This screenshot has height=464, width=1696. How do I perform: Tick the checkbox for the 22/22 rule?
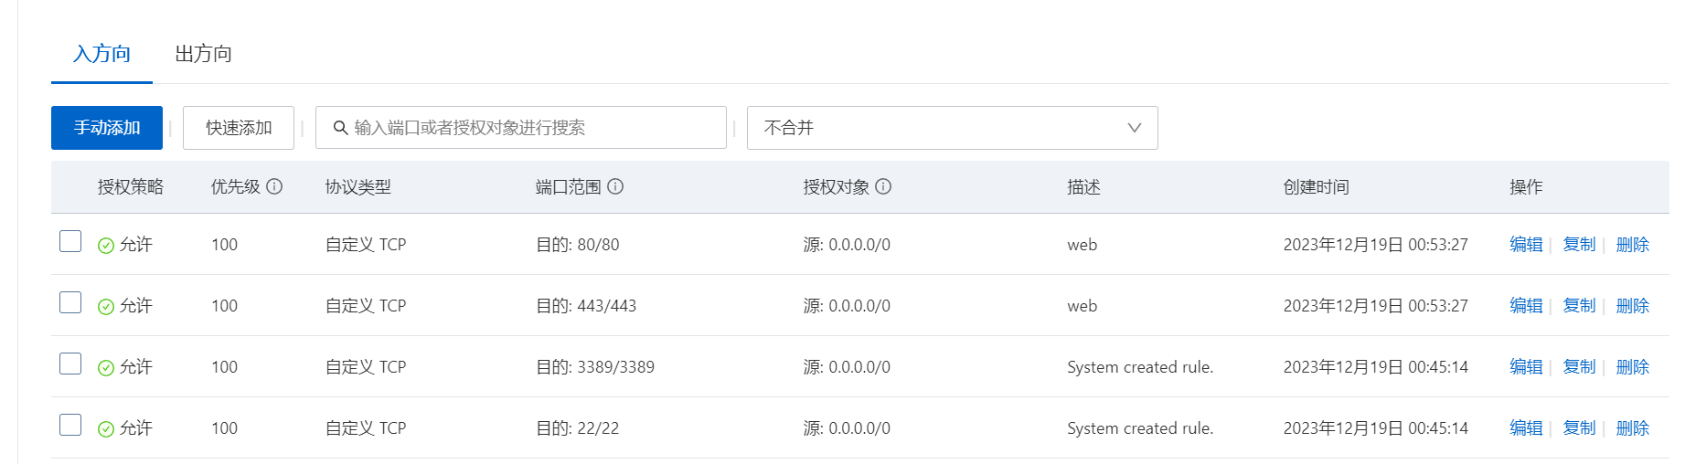coord(70,425)
